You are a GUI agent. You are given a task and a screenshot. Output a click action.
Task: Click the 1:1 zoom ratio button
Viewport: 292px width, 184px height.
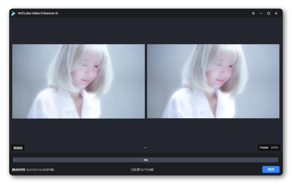pos(145,148)
